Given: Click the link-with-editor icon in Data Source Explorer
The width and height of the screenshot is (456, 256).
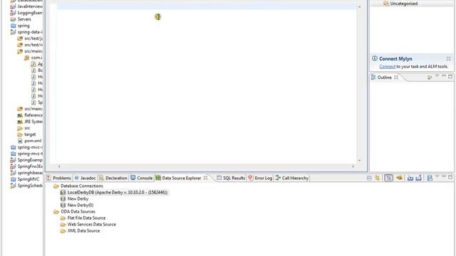Looking at the screenshot, I should (377, 178).
